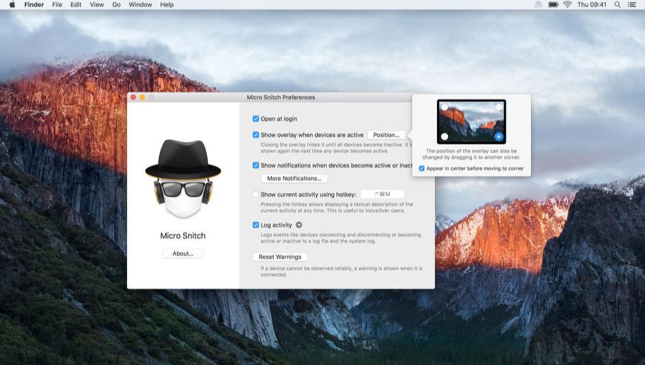The image size is (645, 365).
Task: Toggle Log activity checkbox
Action: click(x=256, y=225)
